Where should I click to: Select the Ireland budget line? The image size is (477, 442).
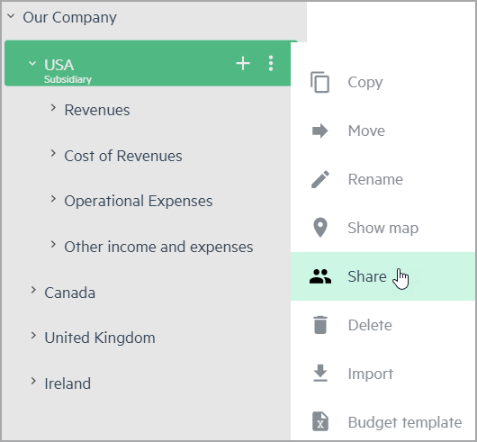(x=67, y=383)
